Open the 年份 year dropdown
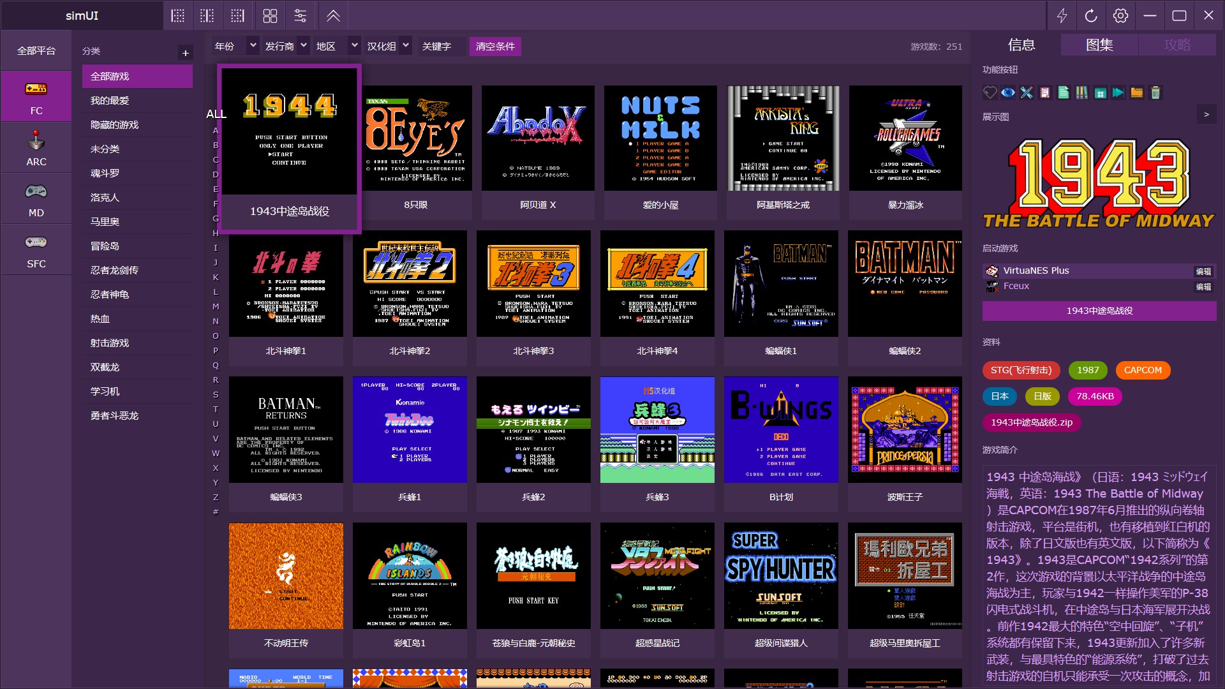The height and width of the screenshot is (689, 1225). (253, 46)
